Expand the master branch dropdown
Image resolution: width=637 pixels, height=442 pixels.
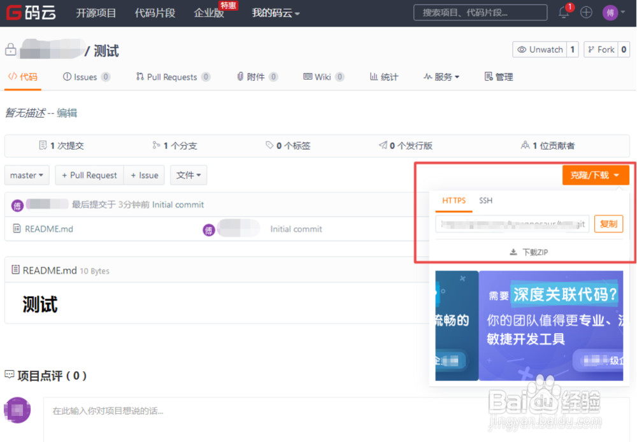point(27,175)
